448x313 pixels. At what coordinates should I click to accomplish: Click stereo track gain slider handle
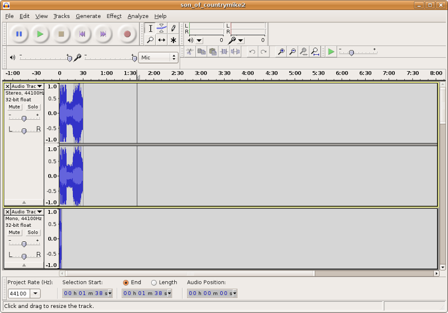(x=24, y=118)
